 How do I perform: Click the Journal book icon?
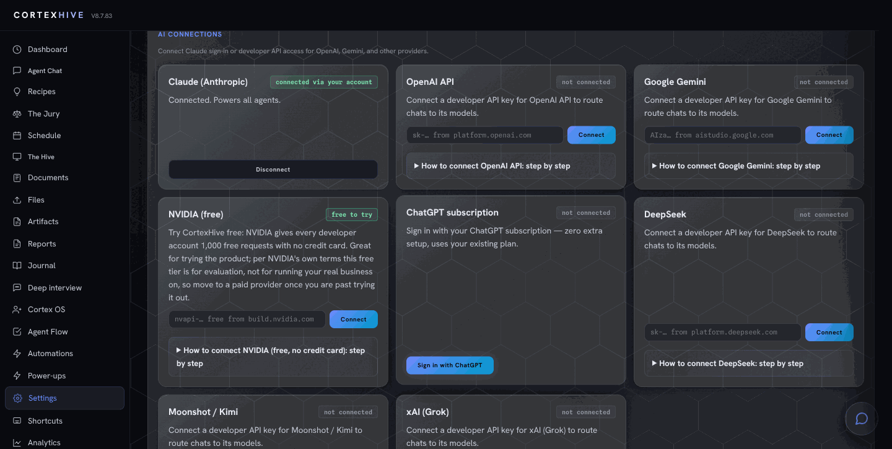17,266
